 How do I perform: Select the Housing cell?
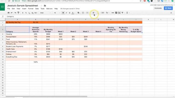[17, 34]
